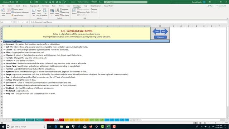
Task: Show more sheet tabs ellipsis
Action: [131, 120]
